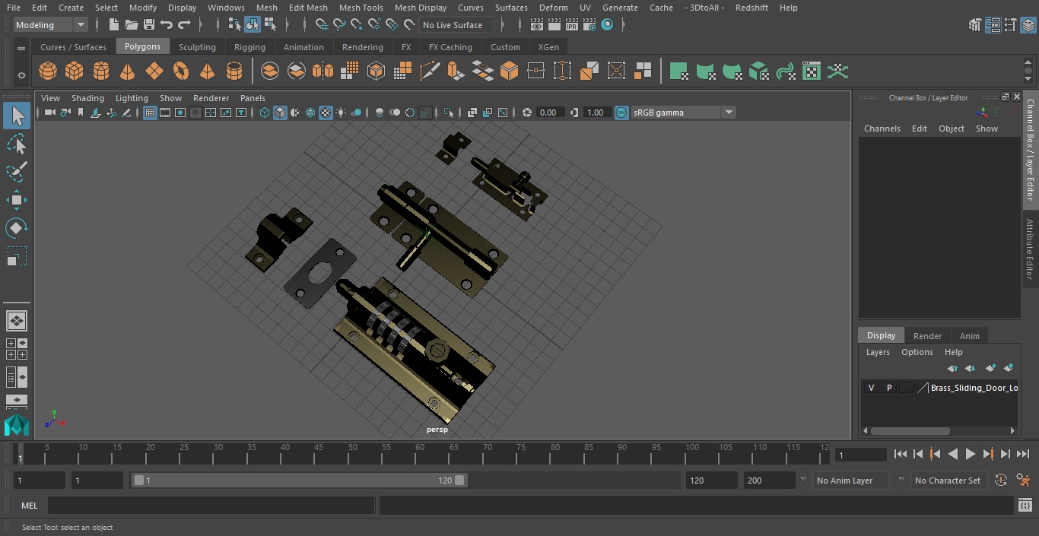Viewport: 1039px width, 536px height.
Task: Click the layer editor horizontal scrollbar
Action: point(910,430)
